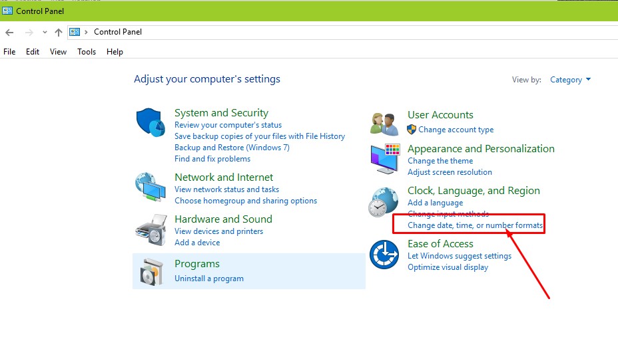Click Adjust screen resolution link
The width and height of the screenshot is (618, 339).
(450, 172)
